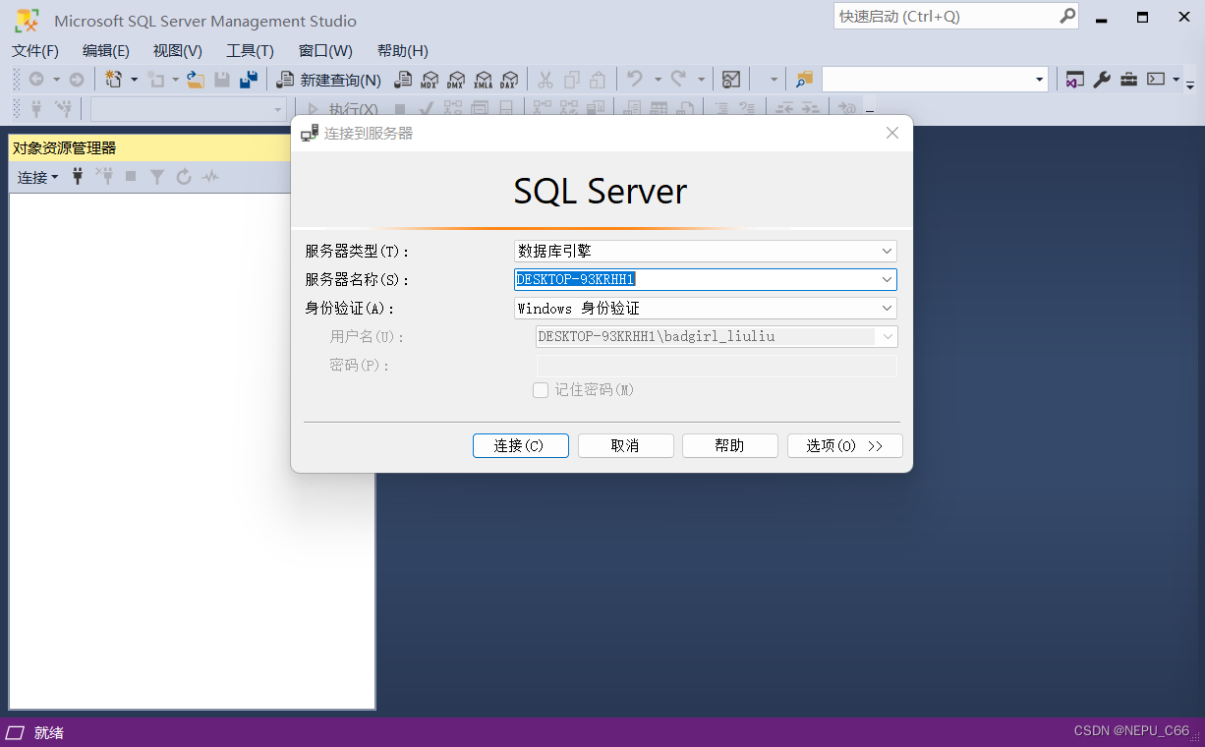Click the MDX query icon
This screenshot has width=1205, height=747.
pos(430,80)
